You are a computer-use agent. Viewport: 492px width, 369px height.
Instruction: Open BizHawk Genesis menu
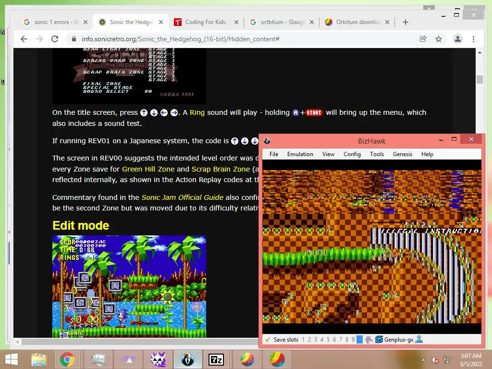403,154
